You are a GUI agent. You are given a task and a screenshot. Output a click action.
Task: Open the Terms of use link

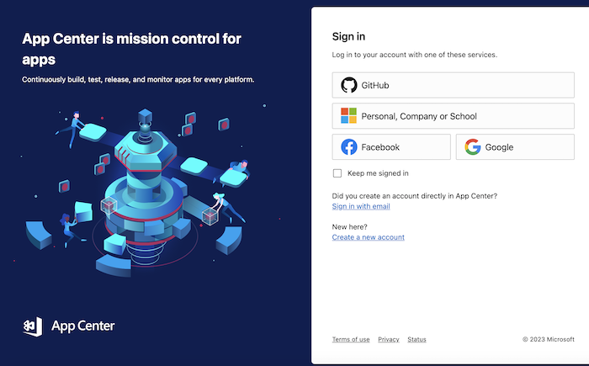pos(351,339)
